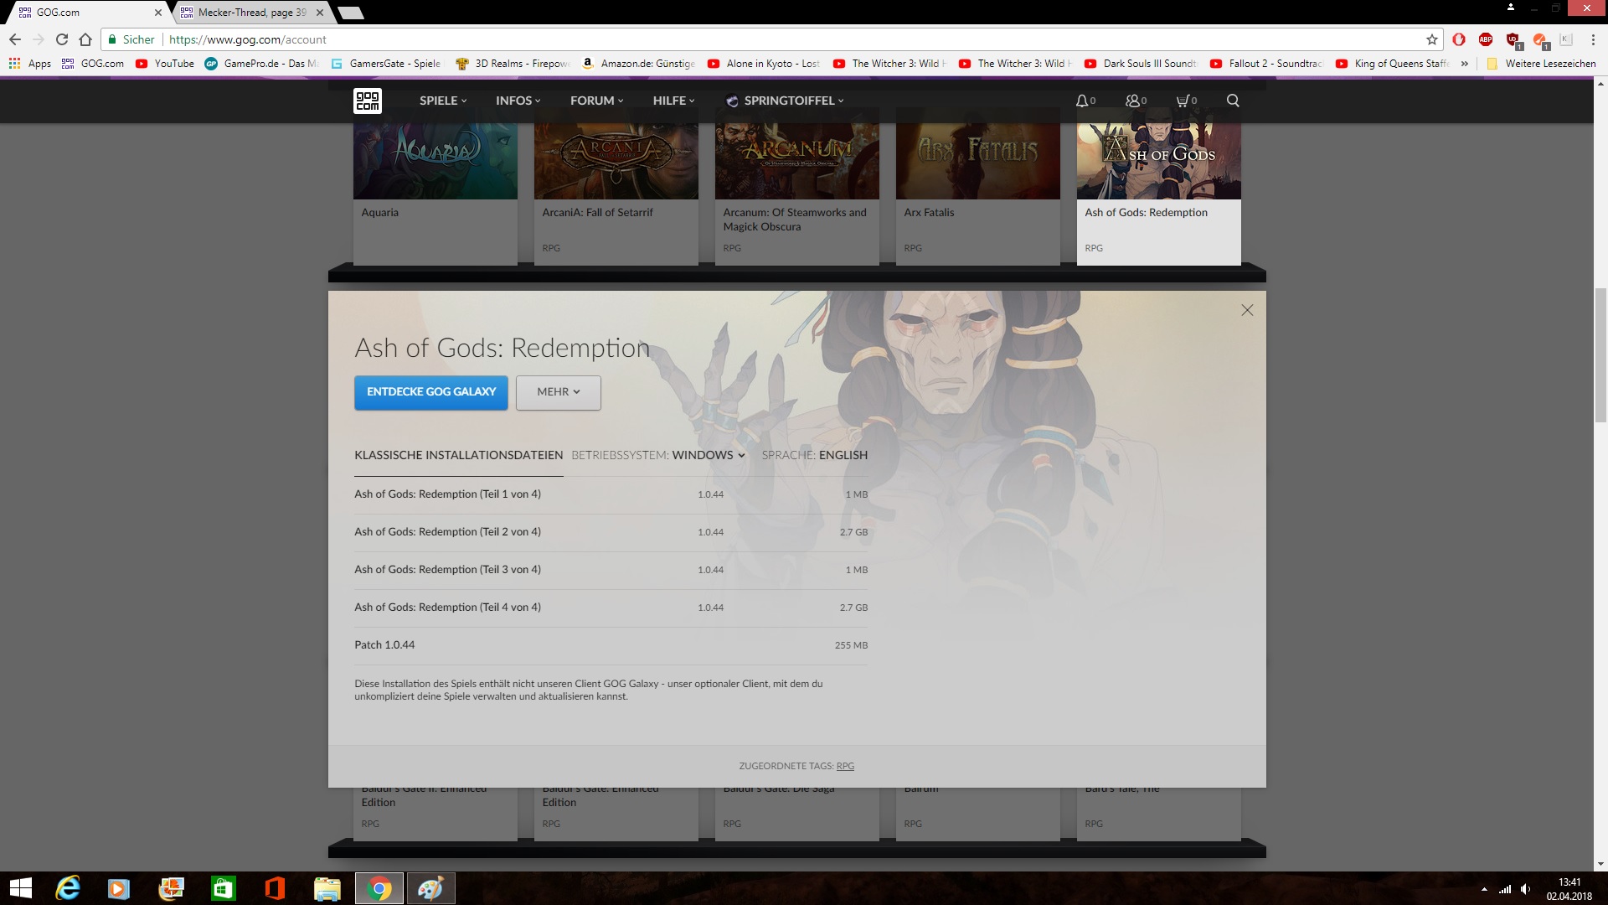Download Patch 1.0.44
Screen dimensions: 1608x905
point(611,645)
